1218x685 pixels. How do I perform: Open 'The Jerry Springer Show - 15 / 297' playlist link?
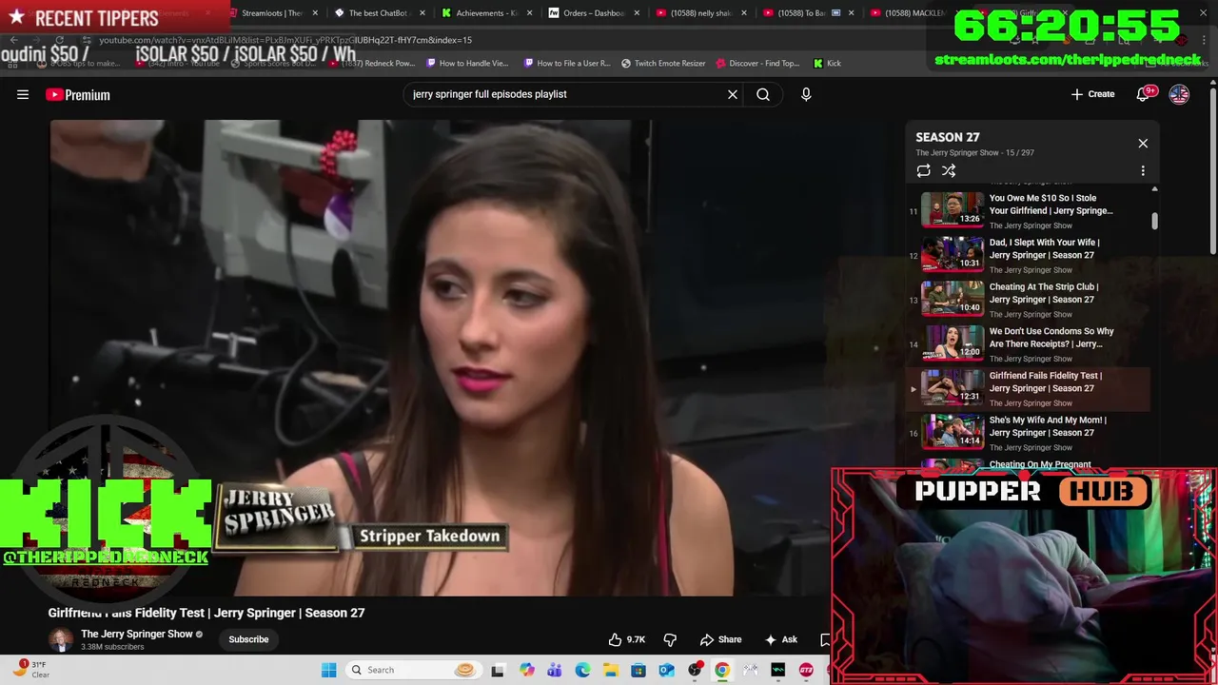pos(974,152)
